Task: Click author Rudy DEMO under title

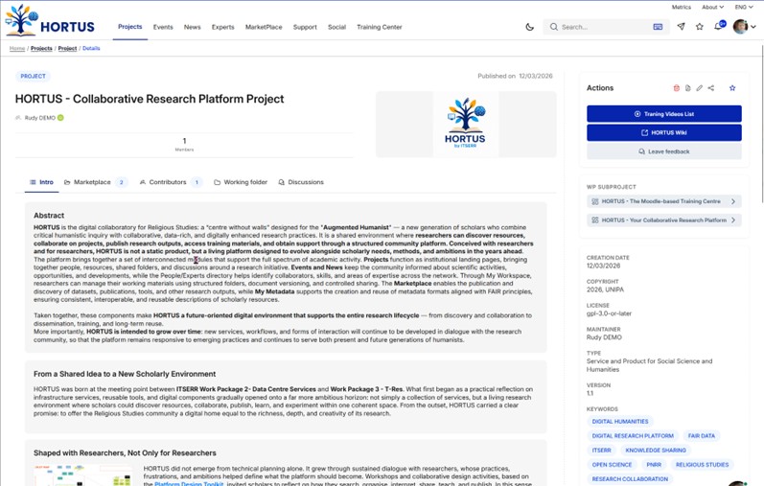Action: click(x=39, y=118)
